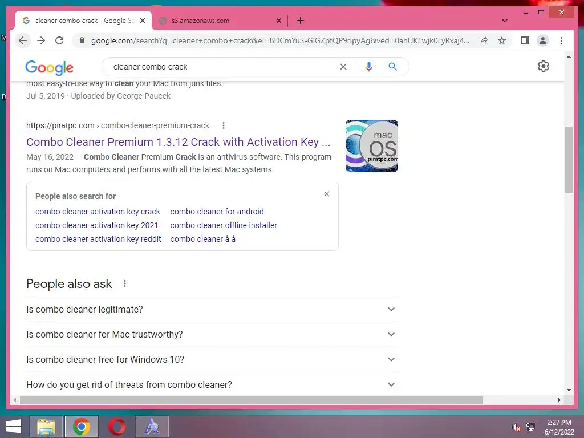Open the piratpc.com result URL
This screenshot has width=584, height=438.
pos(117,125)
